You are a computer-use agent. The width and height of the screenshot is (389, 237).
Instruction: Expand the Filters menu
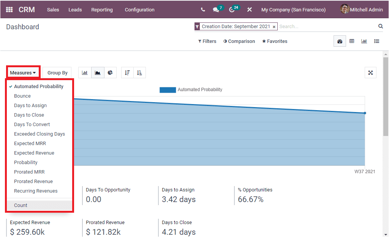[x=207, y=41]
